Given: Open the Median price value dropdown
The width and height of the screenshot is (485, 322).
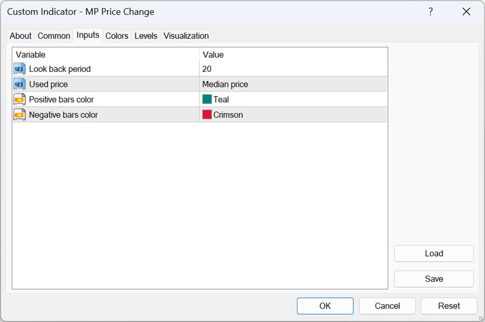Looking at the screenshot, I should tap(293, 84).
